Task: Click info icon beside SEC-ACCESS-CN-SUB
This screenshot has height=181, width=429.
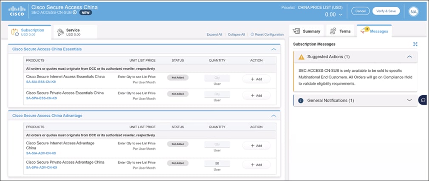Action: click(75, 12)
